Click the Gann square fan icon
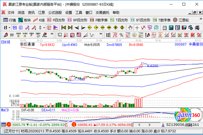Image resolution: width=203 pixels, height=135 pixels. click(x=73, y=35)
